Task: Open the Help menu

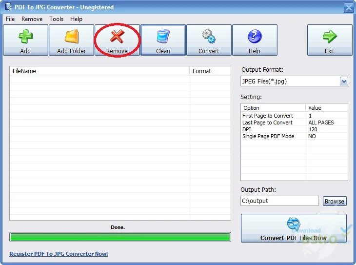Action: 76,19
